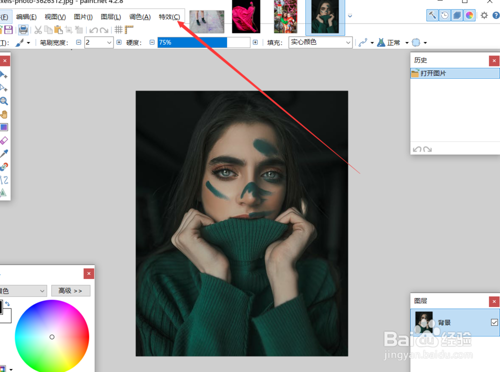Toggle the Colors window wheel icon
The height and width of the screenshot is (372, 500).
click(x=469, y=15)
